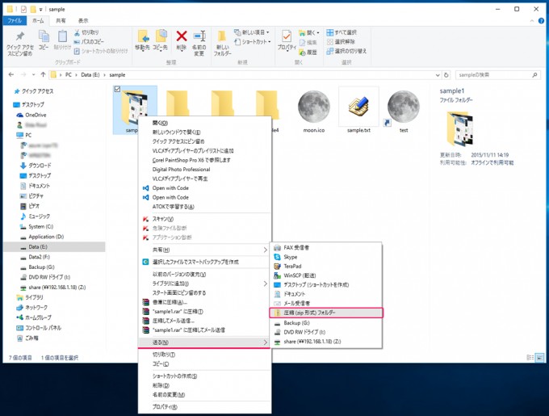This screenshot has width=549, height=416.
Task: Click the chevron after Data (E:) in path
Action: tap(104, 75)
